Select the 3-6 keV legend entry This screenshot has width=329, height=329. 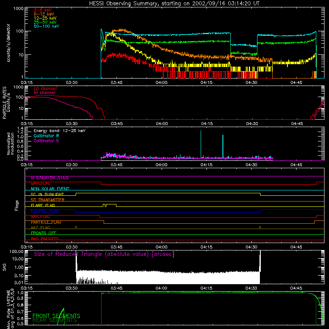[x=43, y=10]
